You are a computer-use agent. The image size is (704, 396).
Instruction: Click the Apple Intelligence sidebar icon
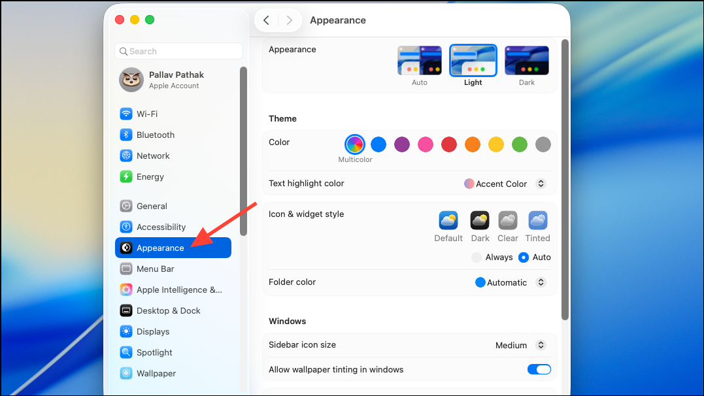[126, 289]
